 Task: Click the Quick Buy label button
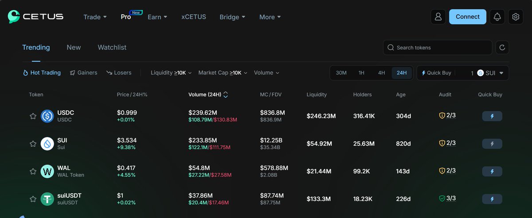coord(436,73)
